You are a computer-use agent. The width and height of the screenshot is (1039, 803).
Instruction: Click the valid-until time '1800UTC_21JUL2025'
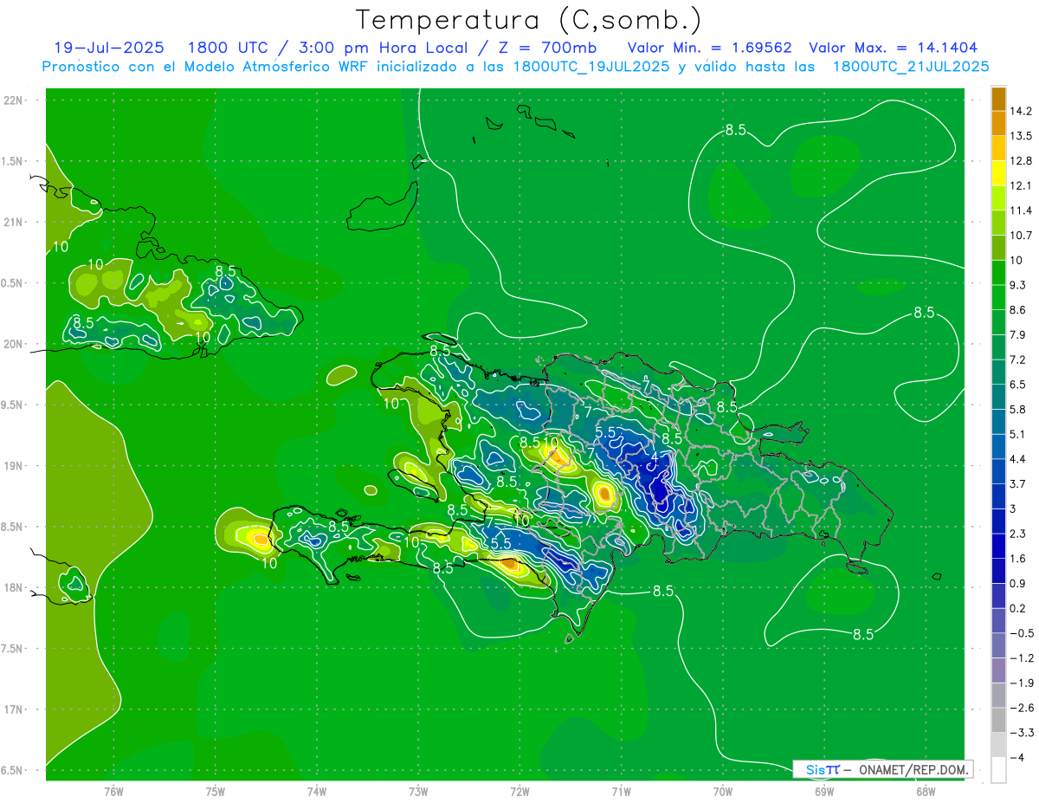coord(911,67)
